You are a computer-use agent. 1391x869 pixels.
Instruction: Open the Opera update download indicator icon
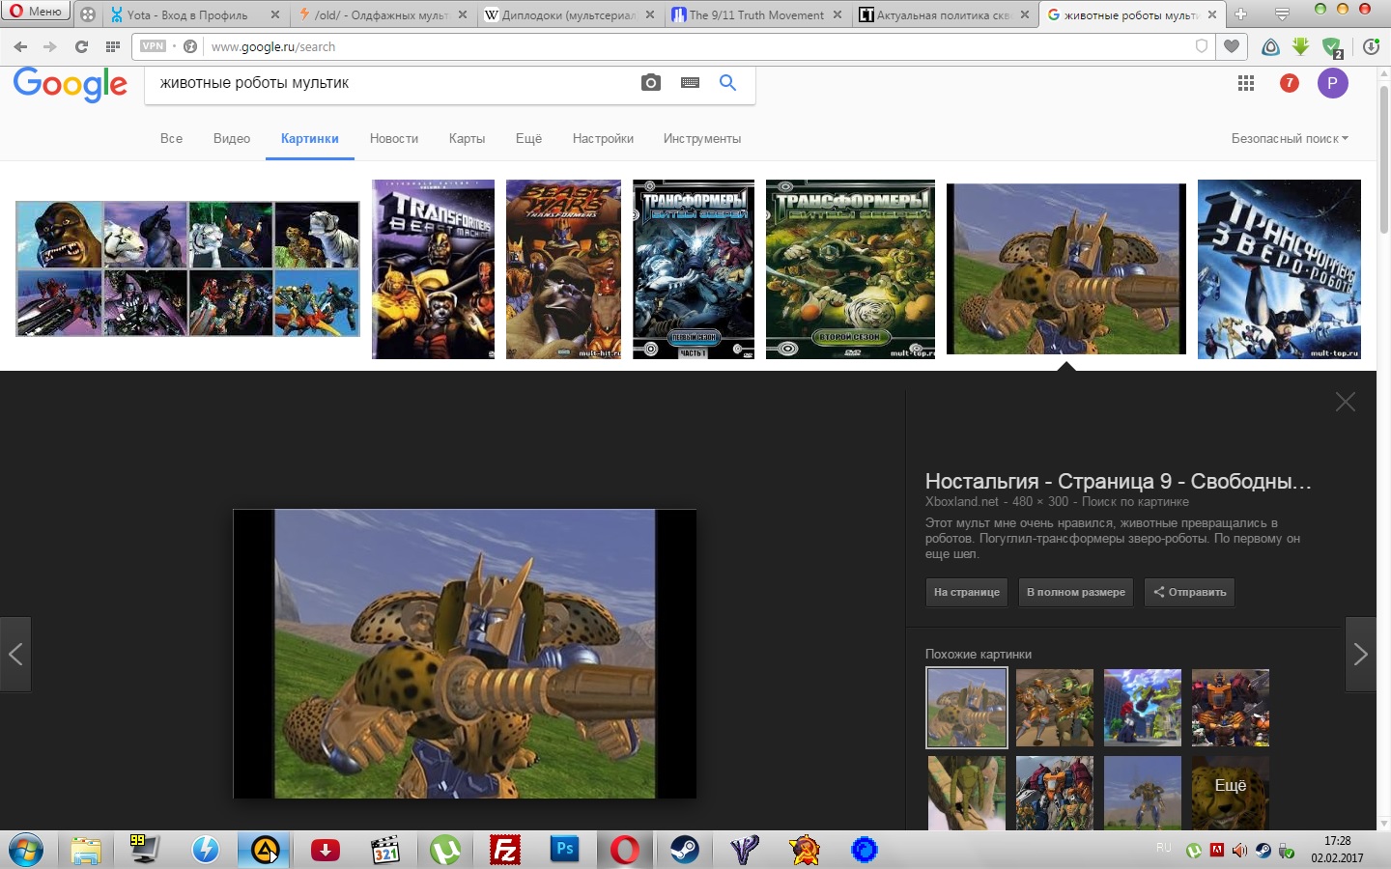coord(1371,46)
